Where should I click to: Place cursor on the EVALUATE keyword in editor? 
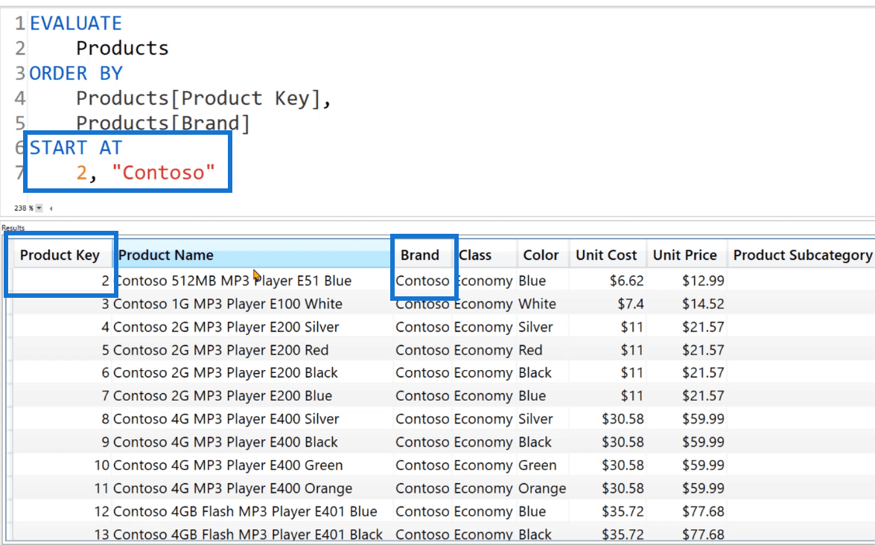click(x=76, y=23)
